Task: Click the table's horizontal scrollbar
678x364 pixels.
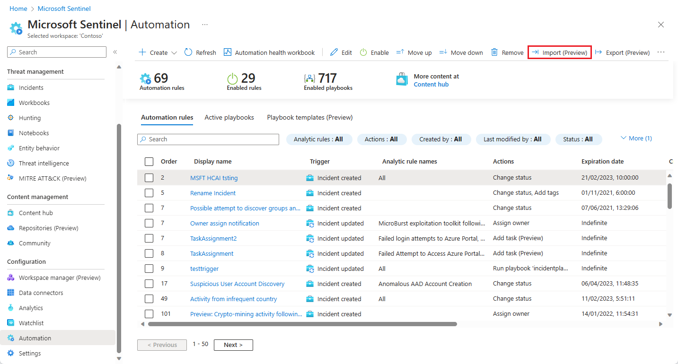Action: (302, 324)
